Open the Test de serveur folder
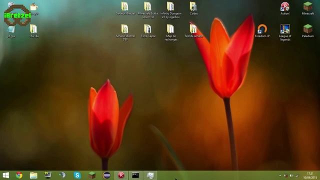This screenshot has height=180, width=320. [193, 30]
